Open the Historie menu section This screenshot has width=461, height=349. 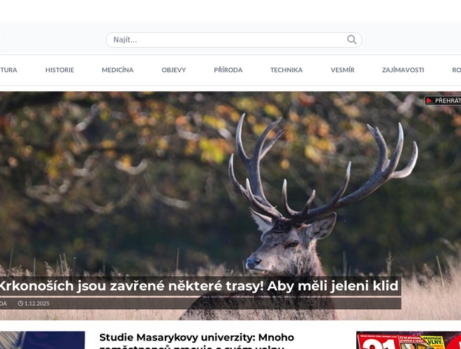pyautogui.click(x=59, y=70)
